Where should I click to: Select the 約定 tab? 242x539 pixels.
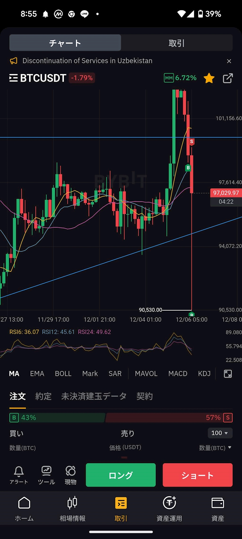(44, 396)
